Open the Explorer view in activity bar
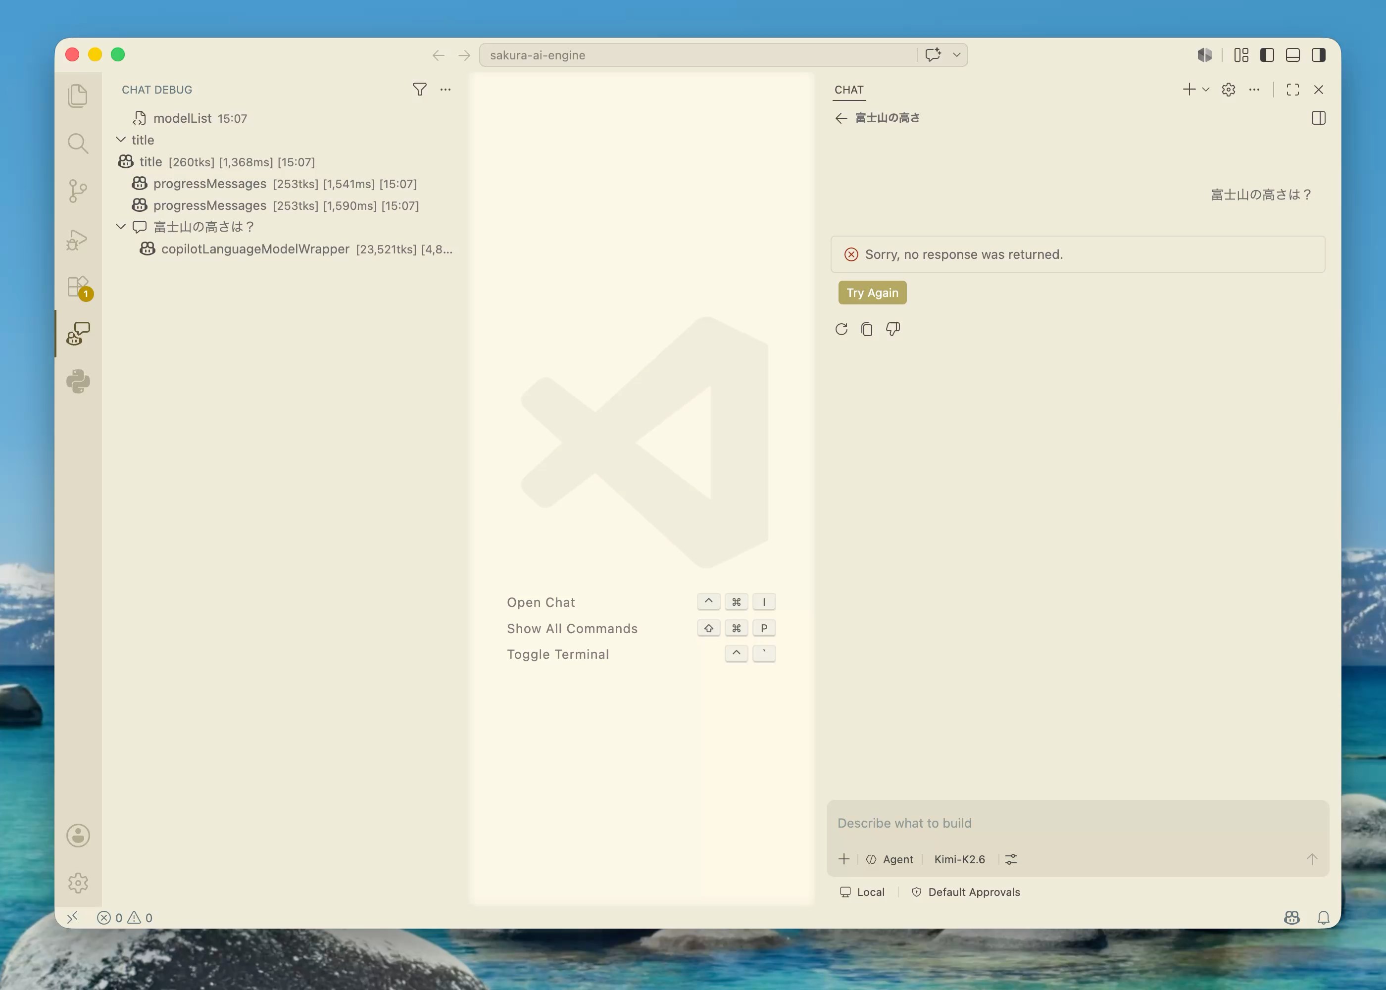 [x=78, y=96]
